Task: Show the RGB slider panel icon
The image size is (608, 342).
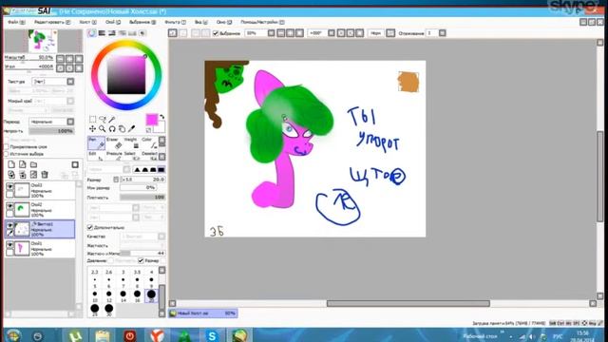Action: pos(102,33)
